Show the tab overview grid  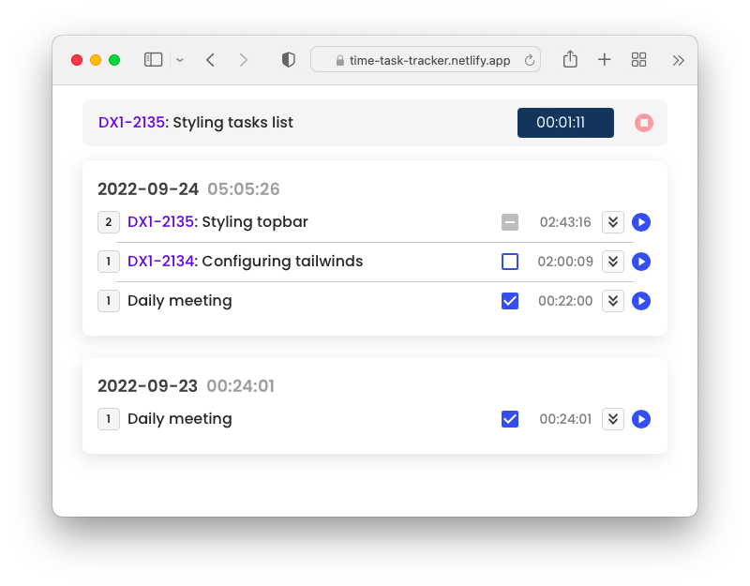pos(639,60)
